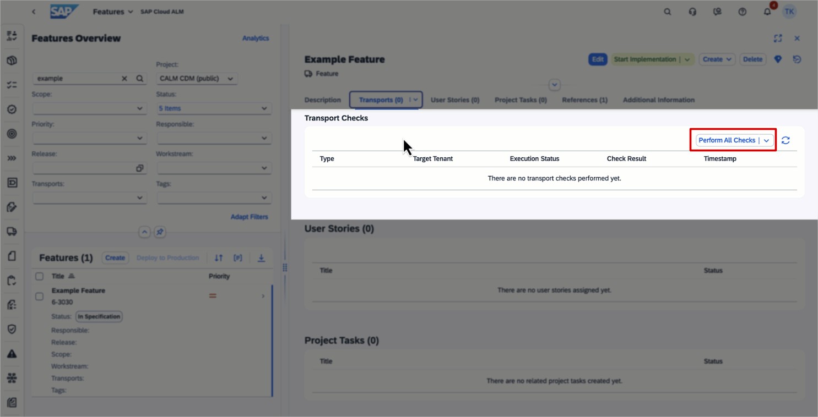Open the search icon in top header
The height and width of the screenshot is (417, 818).
(668, 12)
